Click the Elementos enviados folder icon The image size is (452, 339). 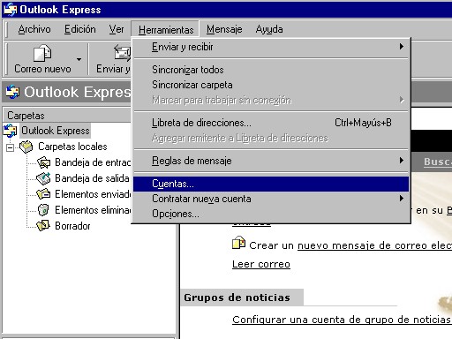coord(43,194)
